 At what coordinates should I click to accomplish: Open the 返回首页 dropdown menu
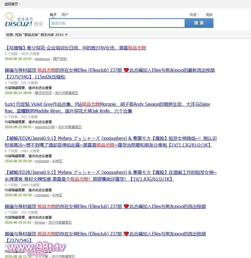tap(13, 4)
